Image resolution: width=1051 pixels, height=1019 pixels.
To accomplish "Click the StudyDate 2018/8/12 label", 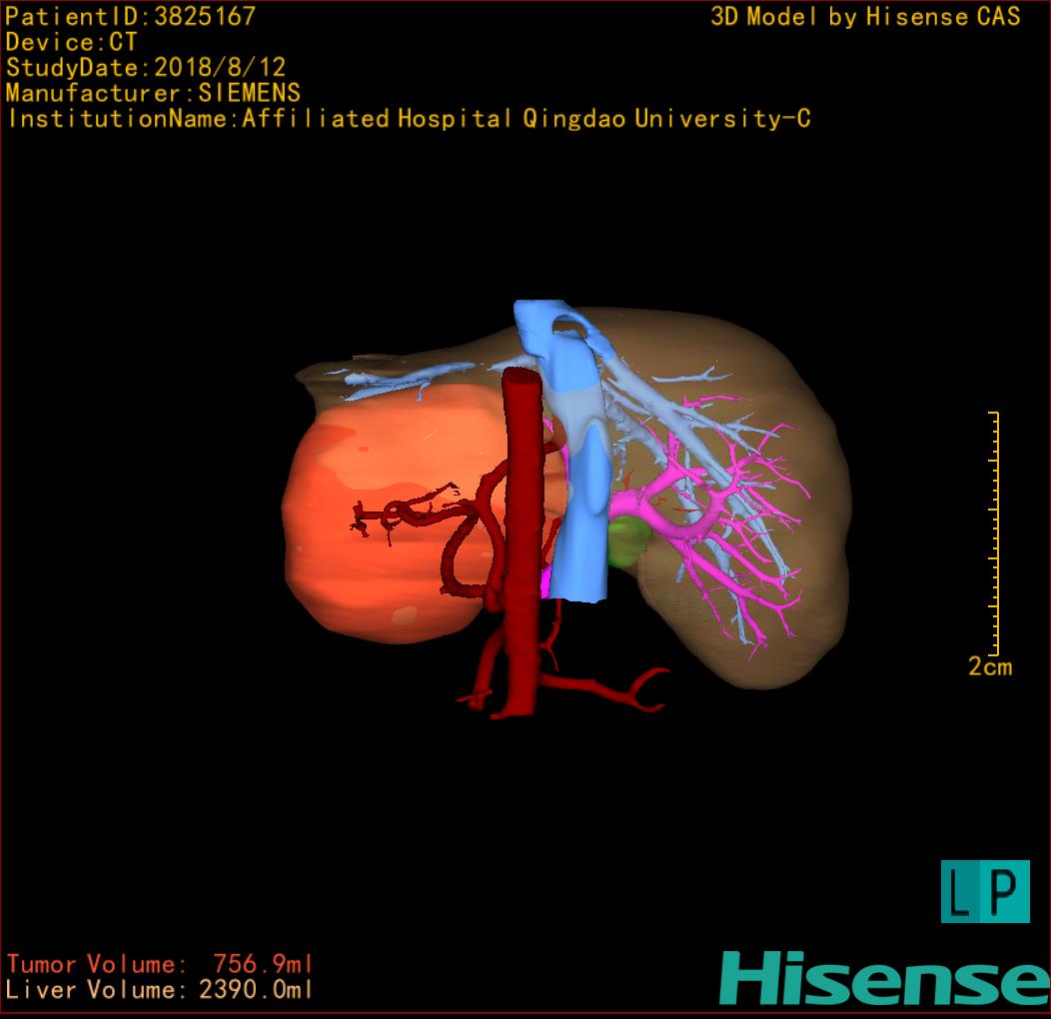I will click(146, 68).
